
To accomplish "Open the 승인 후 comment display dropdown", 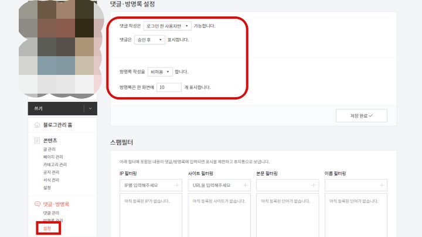I will 149,40.
